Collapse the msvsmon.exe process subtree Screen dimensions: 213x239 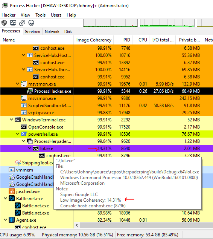pos(17,84)
